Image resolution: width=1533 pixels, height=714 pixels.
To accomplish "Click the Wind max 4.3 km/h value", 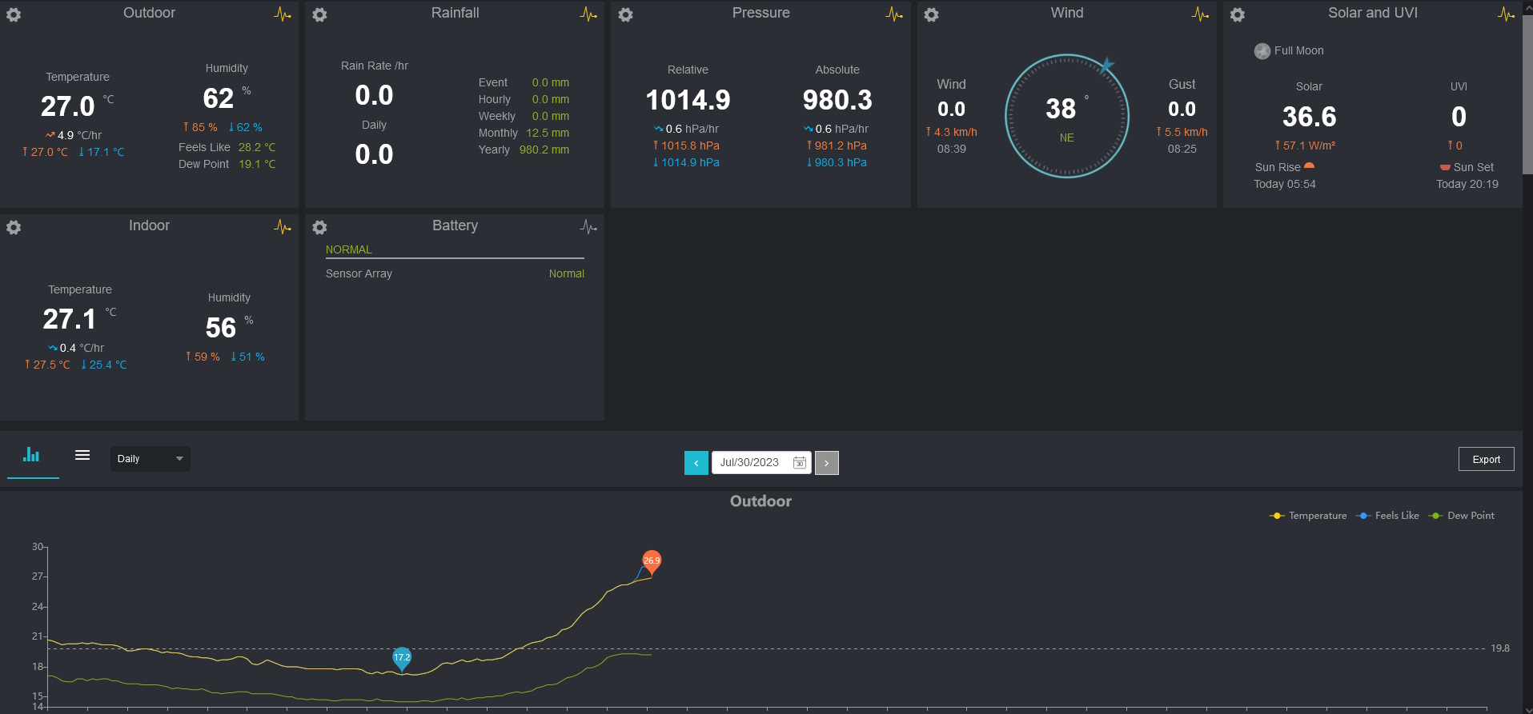I will 951,132.
